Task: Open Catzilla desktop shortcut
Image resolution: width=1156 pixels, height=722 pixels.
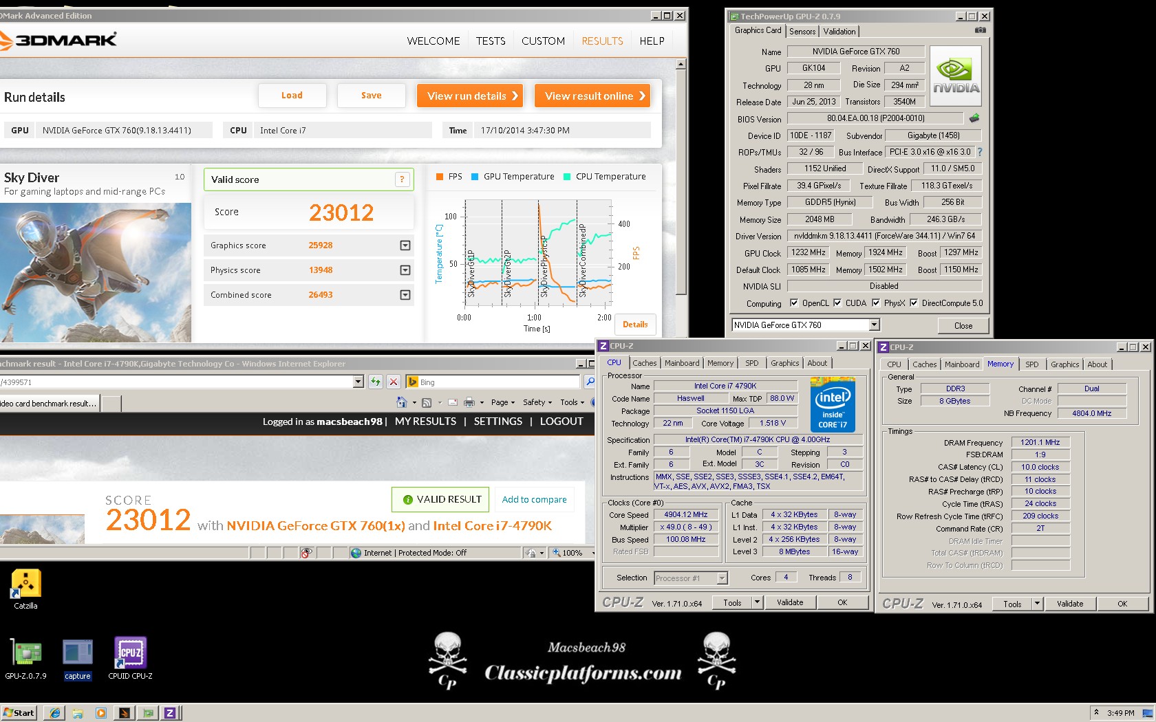Action: 25,589
